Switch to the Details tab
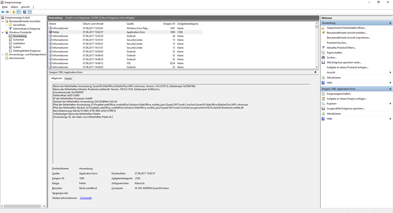The width and height of the screenshot is (393, 213). tap(68, 78)
